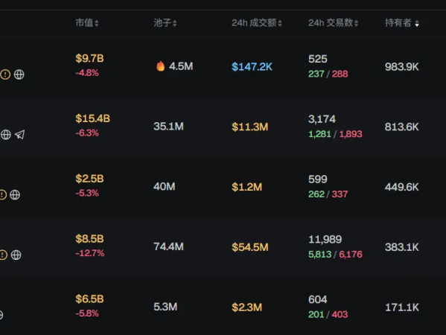Click the -6.3% change value
This screenshot has height=335, width=446.
tap(87, 133)
